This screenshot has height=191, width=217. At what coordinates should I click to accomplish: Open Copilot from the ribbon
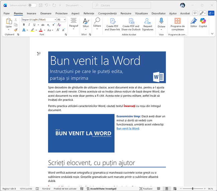pyautogui.click(x=203, y=23)
